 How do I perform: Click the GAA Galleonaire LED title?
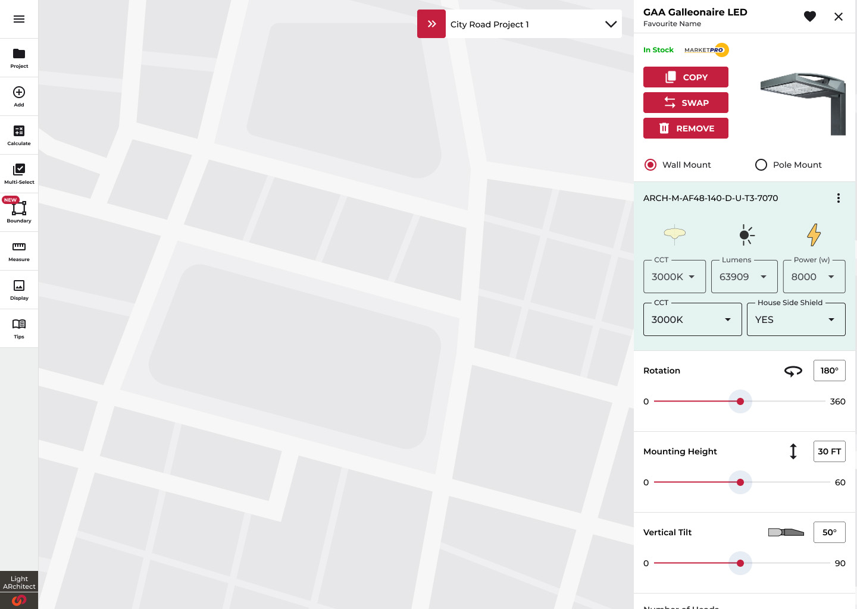(x=695, y=12)
